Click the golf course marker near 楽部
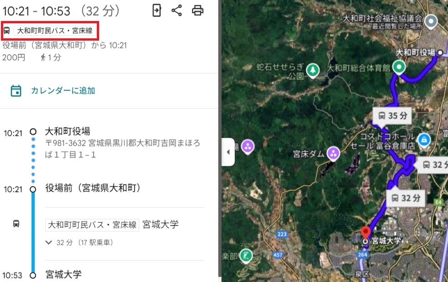The width and height of the screenshot is (448, 282). (x=246, y=256)
